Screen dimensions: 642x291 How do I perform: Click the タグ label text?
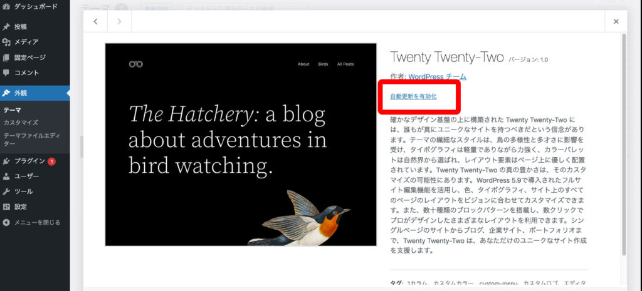(x=397, y=283)
